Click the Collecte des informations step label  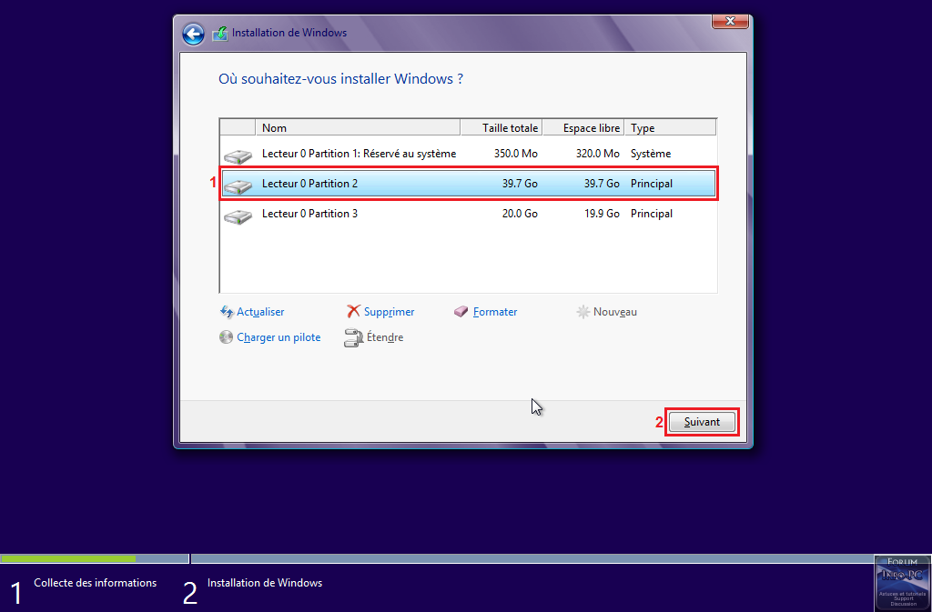(95, 583)
